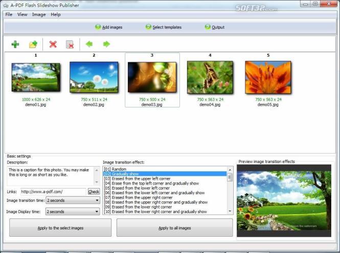Viewport: 340px width, 253px height.
Task: Click the transition effects preview image
Action: [x=284, y=200]
